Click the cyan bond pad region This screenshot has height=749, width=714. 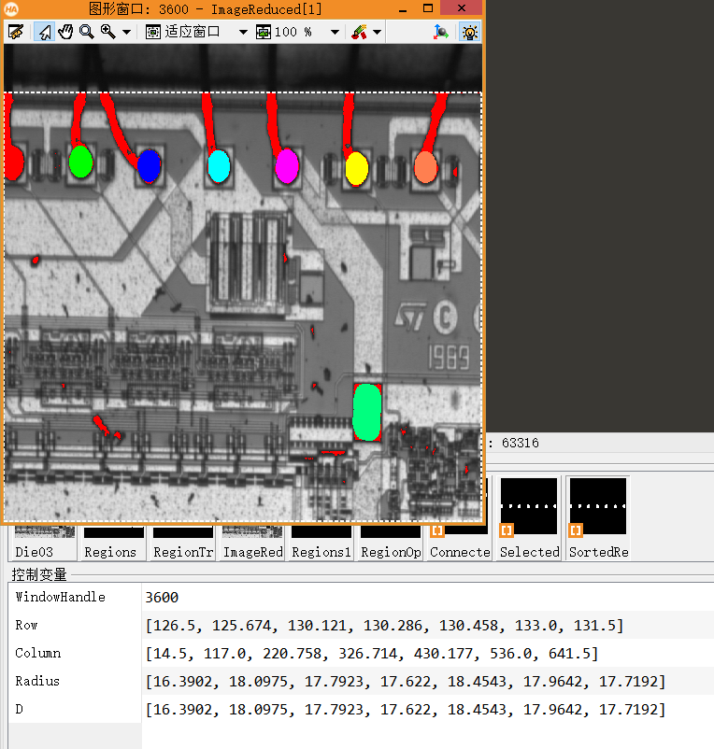point(219,165)
